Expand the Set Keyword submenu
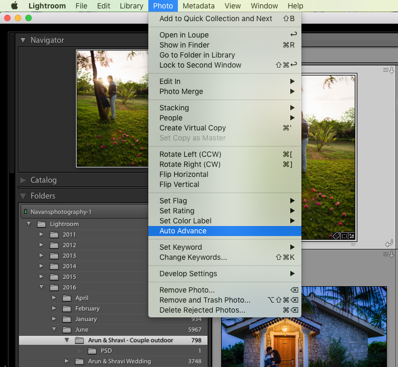Image resolution: width=398 pixels, height=367 pixels. [225, 247]
